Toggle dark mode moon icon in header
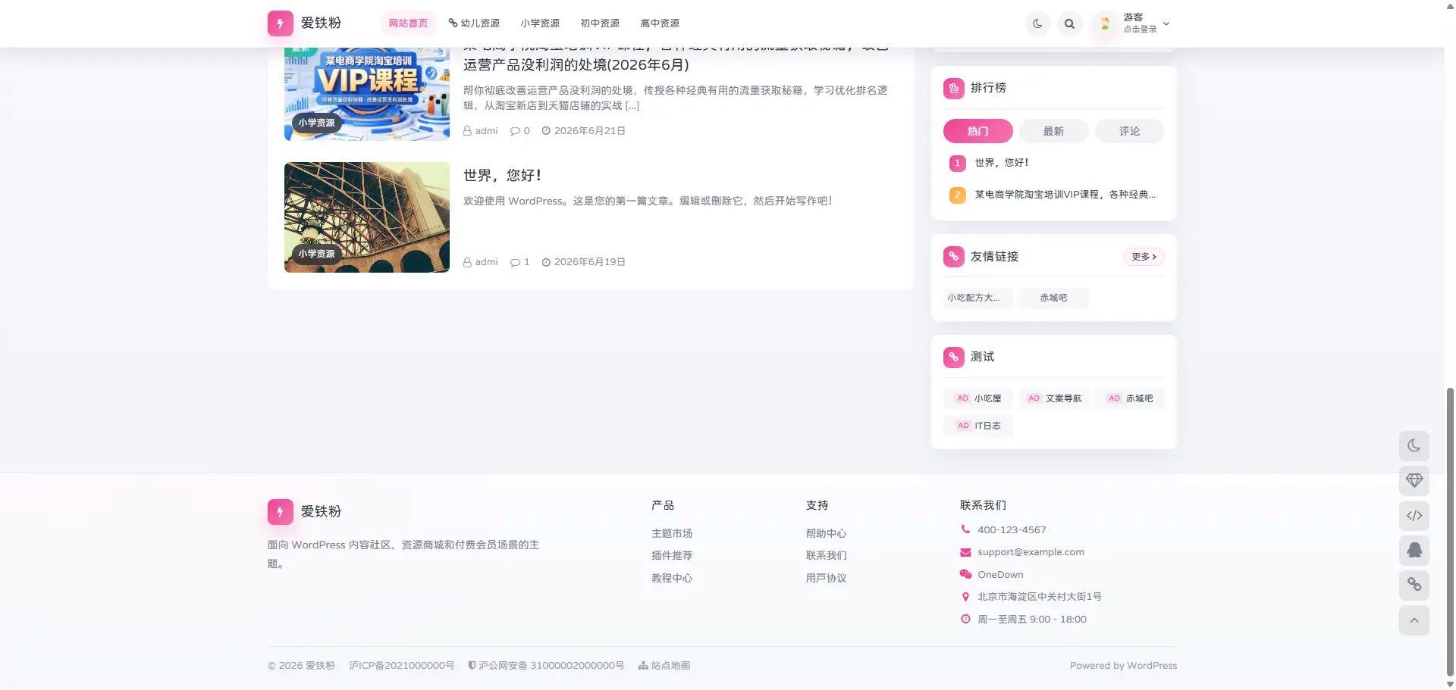The height and width of the screenshot is (690, 1456). 1037,23
